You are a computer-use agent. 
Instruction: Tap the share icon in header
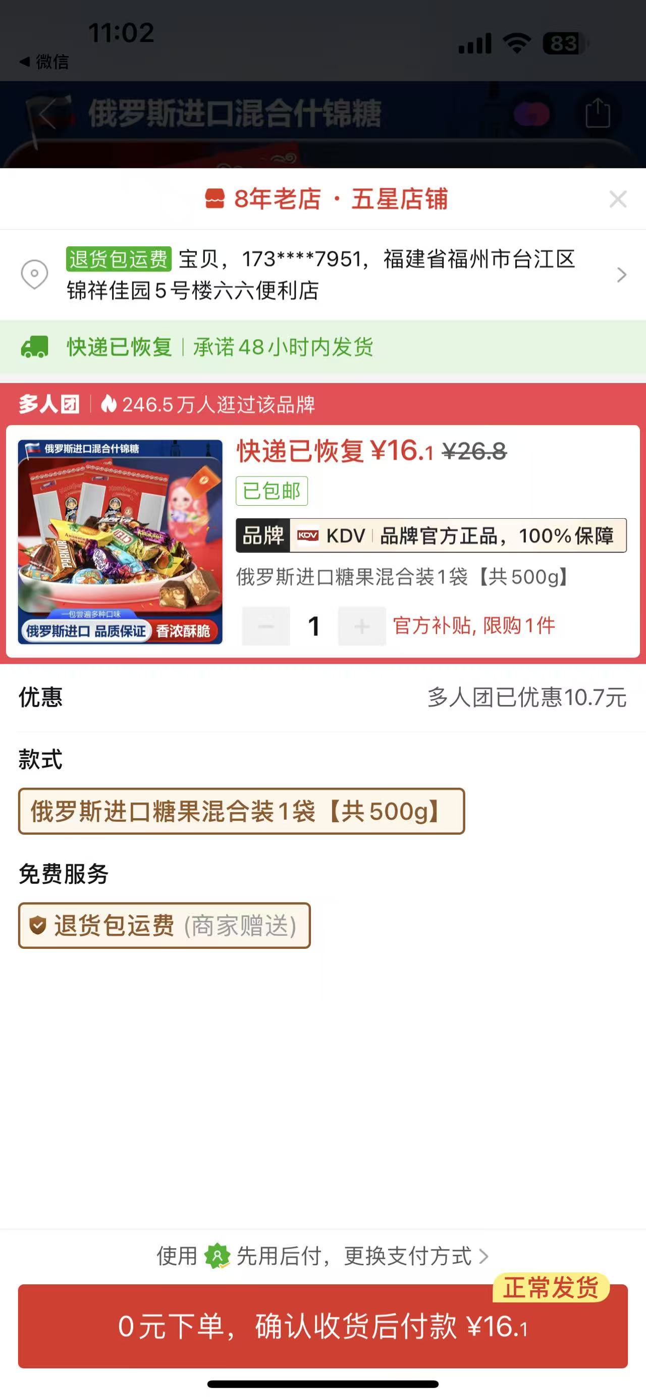click(x=598, y=113)
